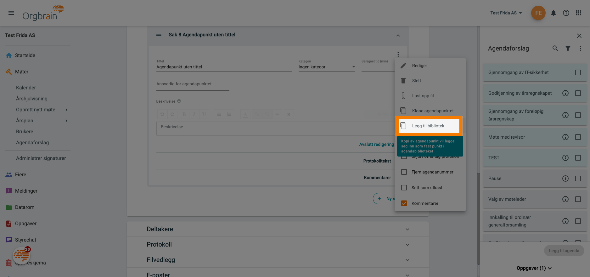The height and width of the screenshot is (277, 590).
Task: Click Legg til agenda button
Action: [x=564, y=251]
